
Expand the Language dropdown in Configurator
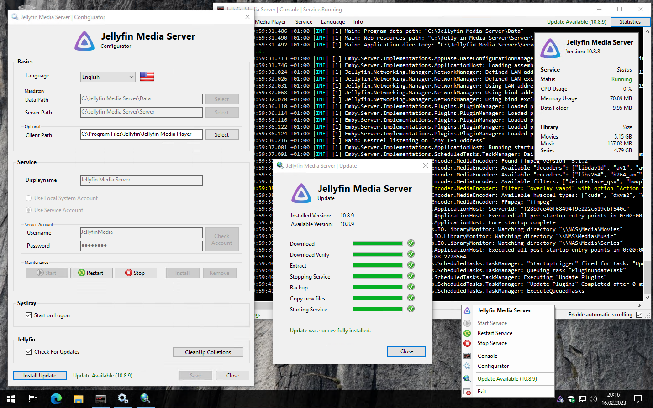108,77
